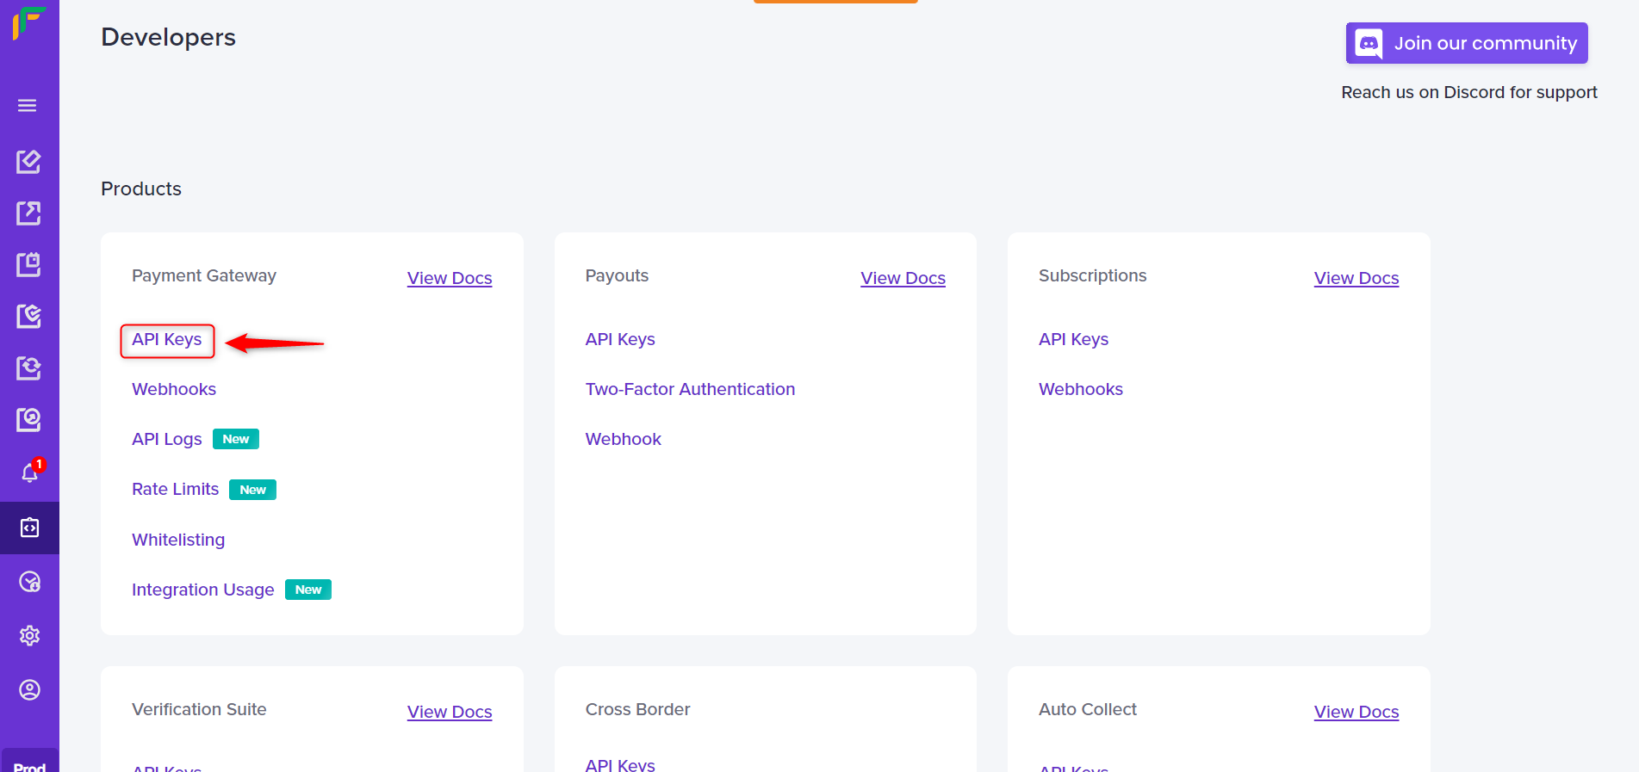Viewport: 1639px width, 772px height.
Task: Open the user profile icon
Action: 29,690
